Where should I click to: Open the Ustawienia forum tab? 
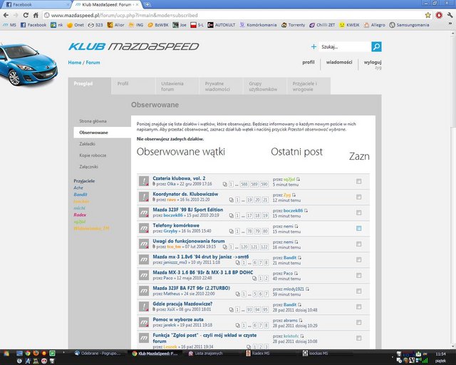click(x=177, y=86)
